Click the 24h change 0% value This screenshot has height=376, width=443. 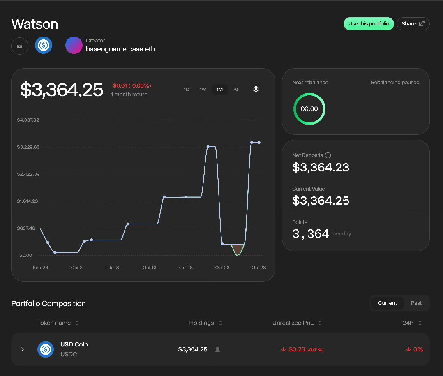pyautogui.click(x=415, y=349)
